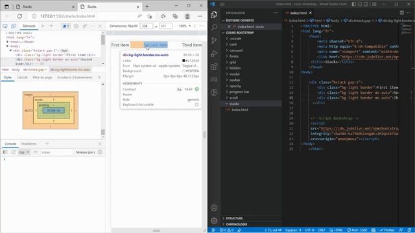Screen dimensions: 415x233
Task: Open the browser profile avatar
Action: [187, 16]
